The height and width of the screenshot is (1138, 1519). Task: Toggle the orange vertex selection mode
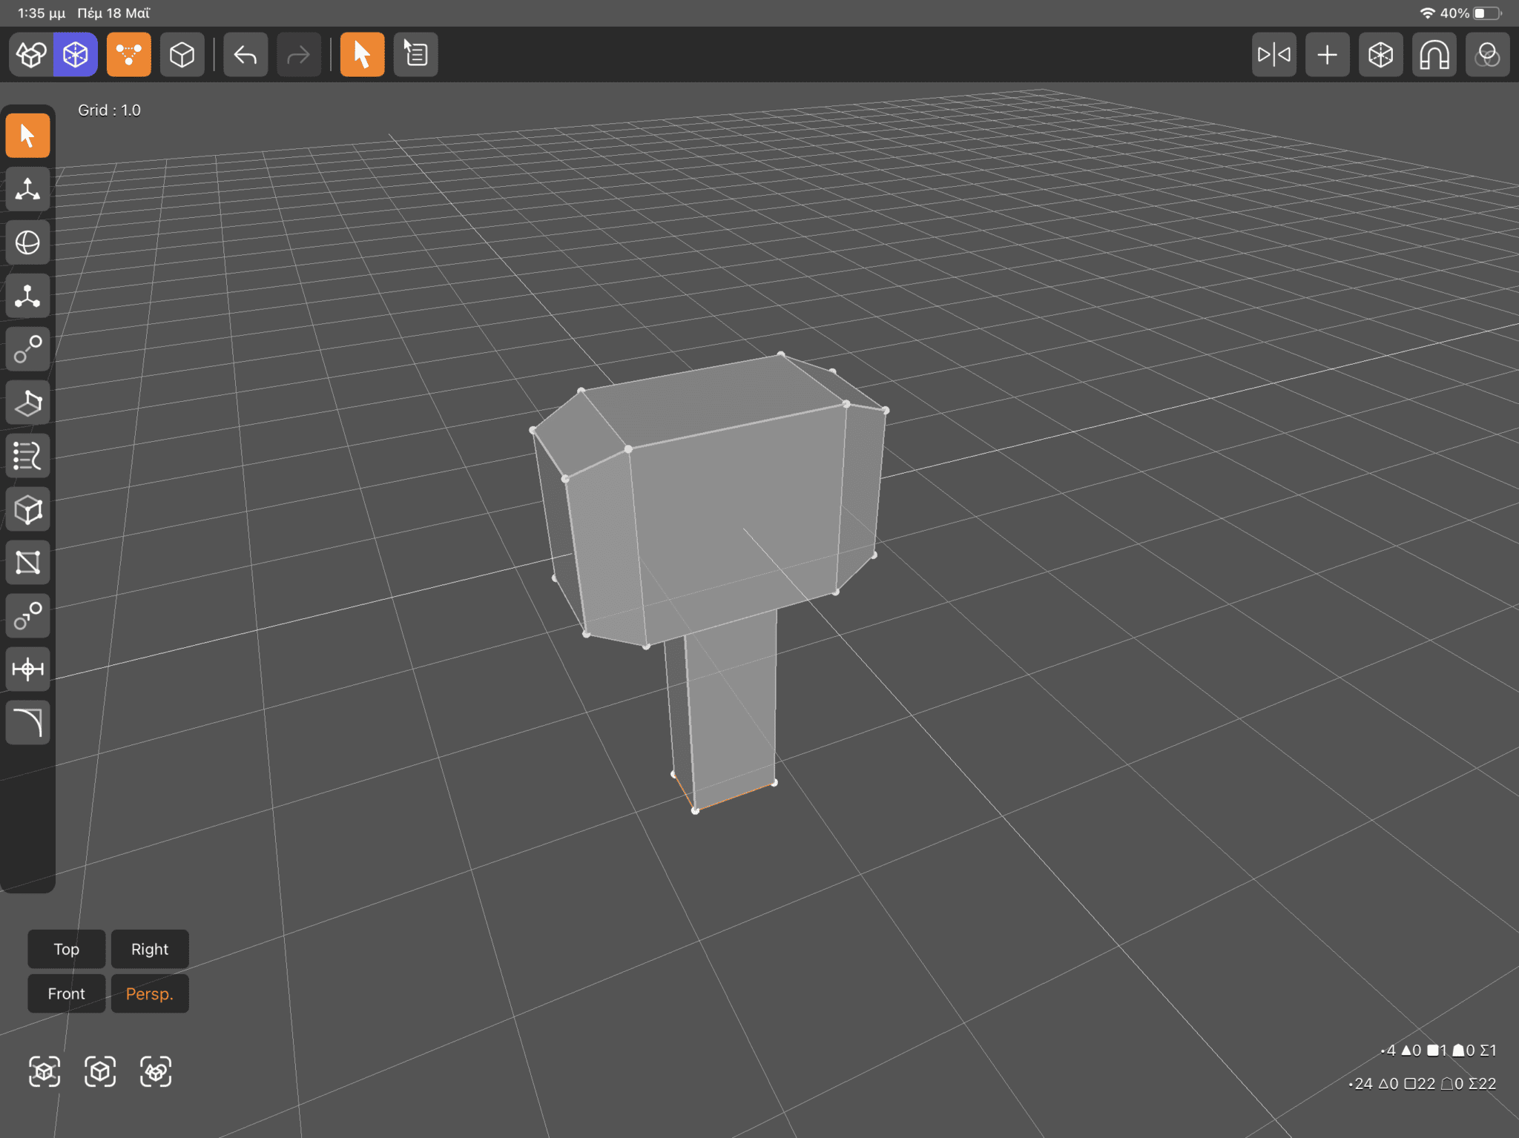point(128,55)
